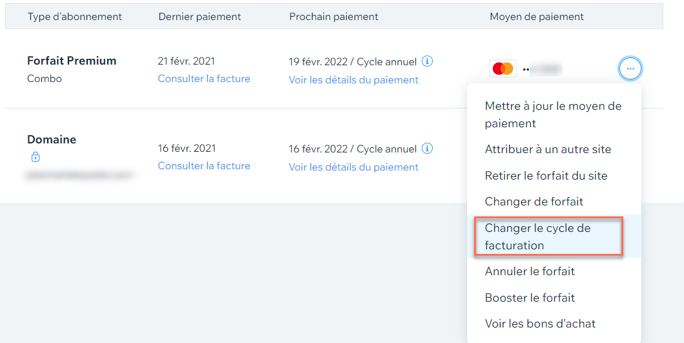Click the 'Forfait Premium' subscription name

pyautogui.click(x=72, y=61)
